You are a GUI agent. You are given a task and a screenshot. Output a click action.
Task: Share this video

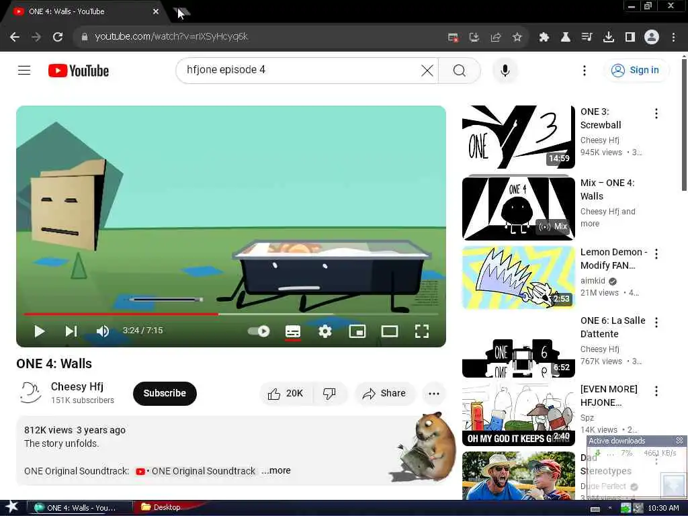(x=384, y=393)
